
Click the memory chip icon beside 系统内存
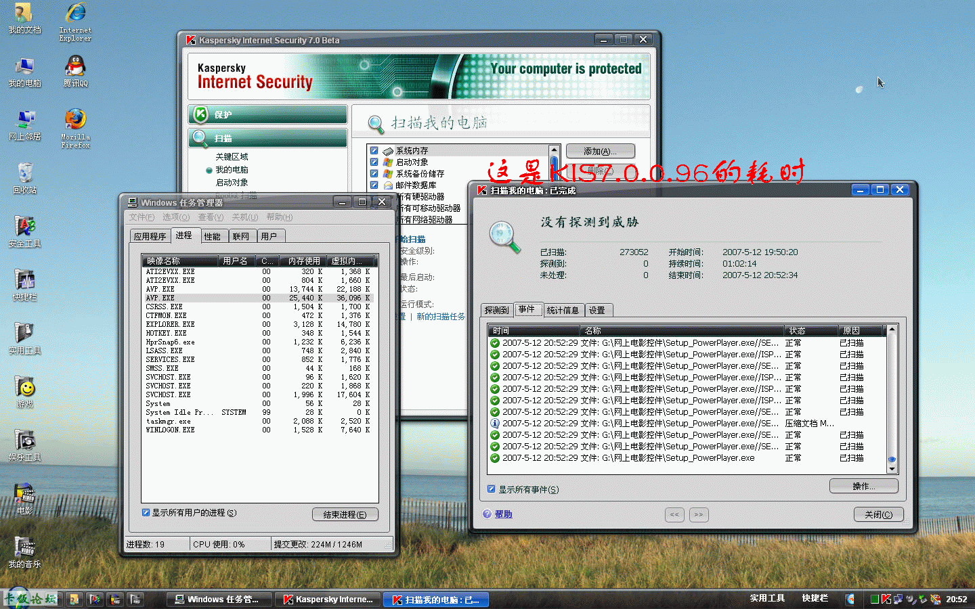pyautogui.click(x=388, y=151)
